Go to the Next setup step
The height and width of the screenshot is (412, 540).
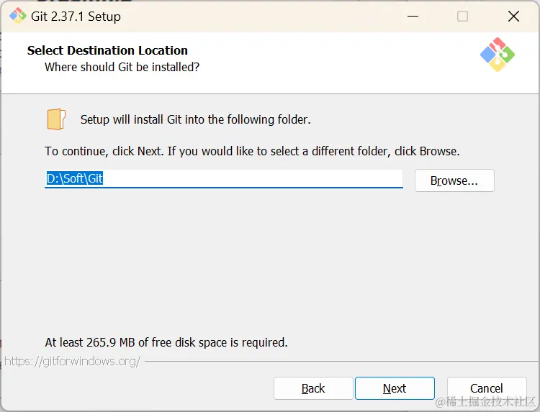395,388
